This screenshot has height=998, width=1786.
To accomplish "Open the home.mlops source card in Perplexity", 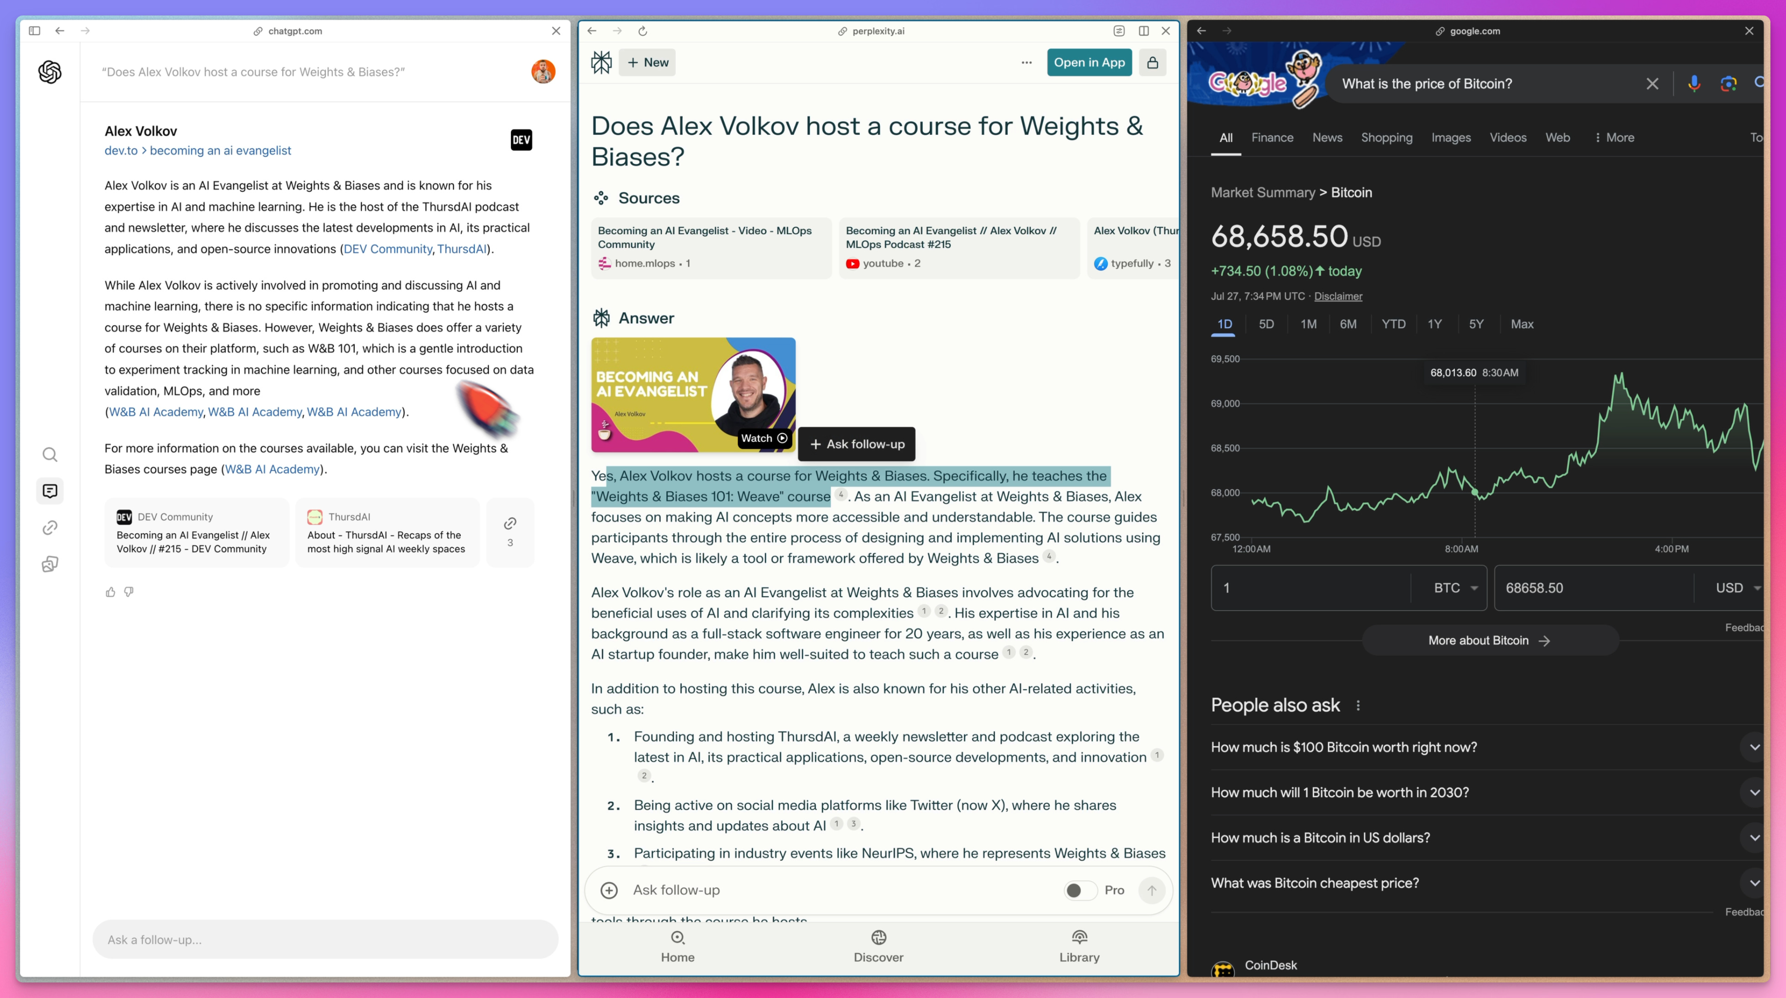I will point(711,248).
